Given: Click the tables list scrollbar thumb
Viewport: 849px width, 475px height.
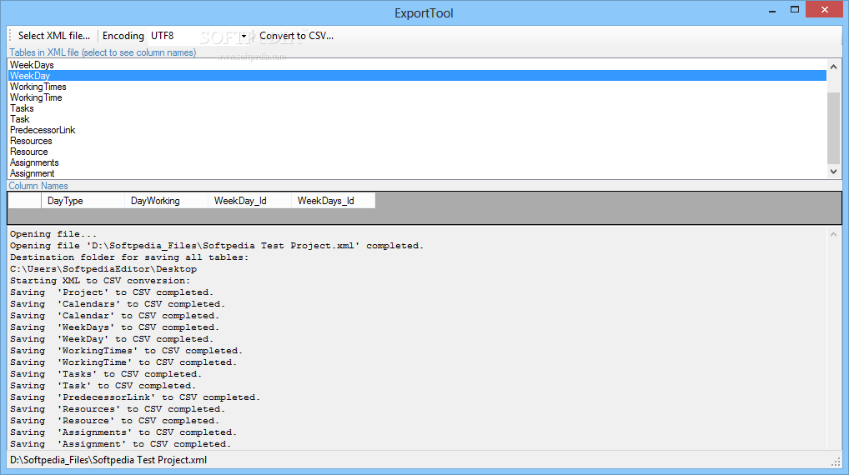Looking at the screenshot, I should 833,127.
